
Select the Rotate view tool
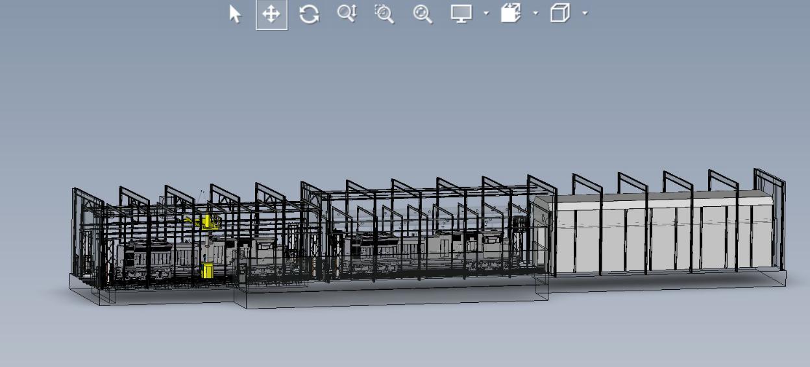[309, 14]
